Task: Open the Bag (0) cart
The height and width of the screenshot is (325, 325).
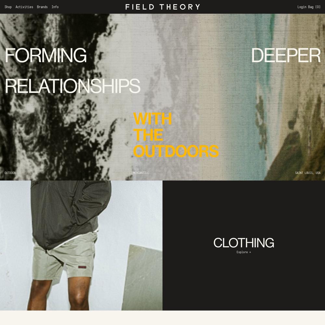Action: pos(314,7)
